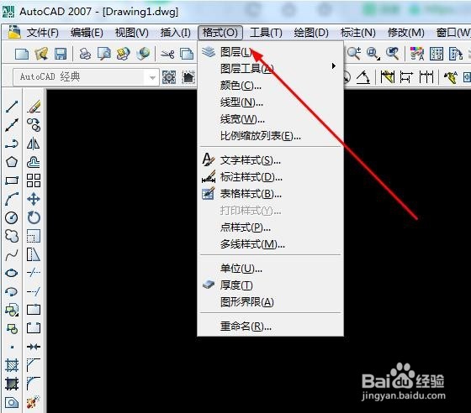The image size is (471, 413).
Task: Open the 插入(I) menu
Action: point(176,33)
